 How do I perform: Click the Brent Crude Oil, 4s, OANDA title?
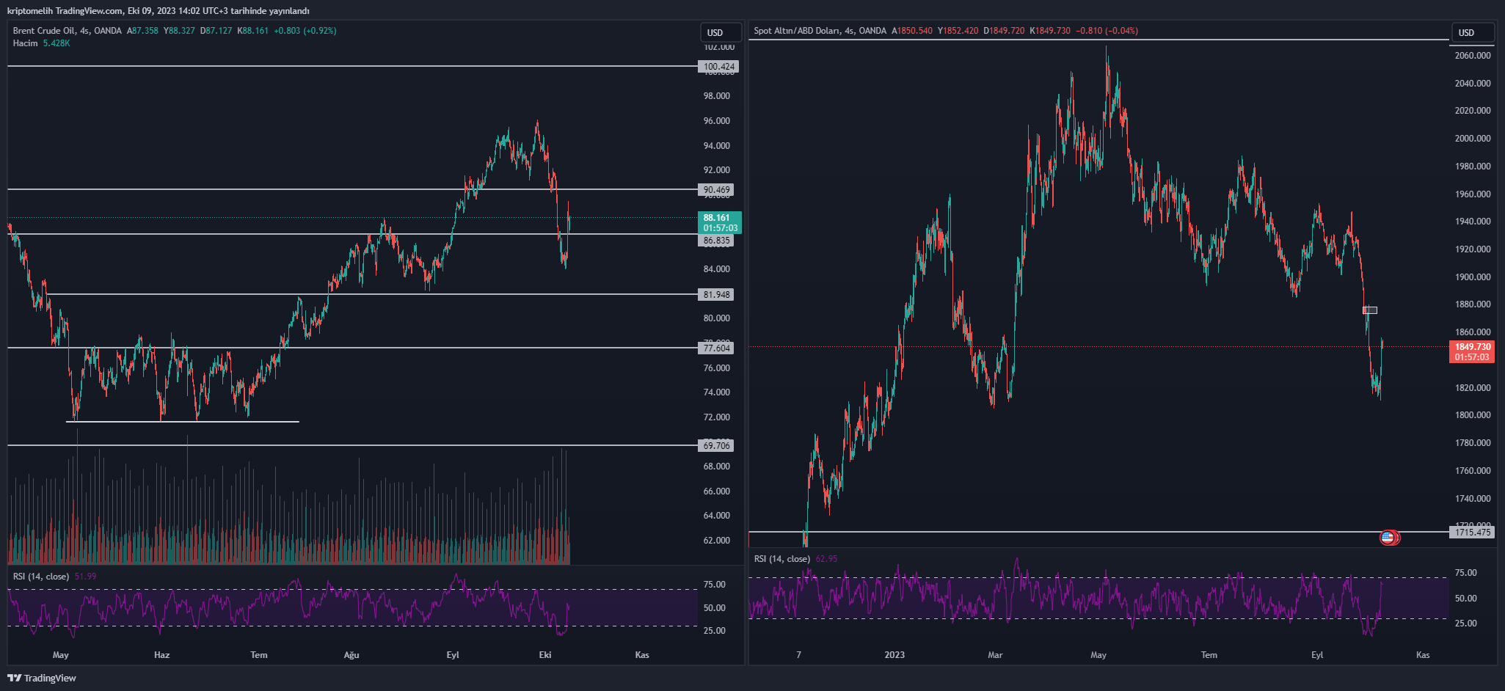click(x=67, y=31)
